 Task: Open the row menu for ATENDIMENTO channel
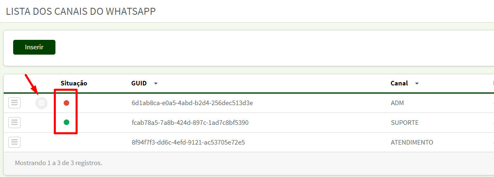pos(14,142)
